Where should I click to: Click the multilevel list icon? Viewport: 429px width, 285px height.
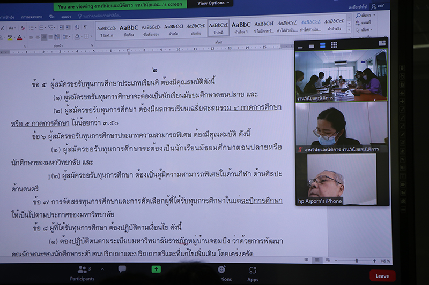coord(50,28)
